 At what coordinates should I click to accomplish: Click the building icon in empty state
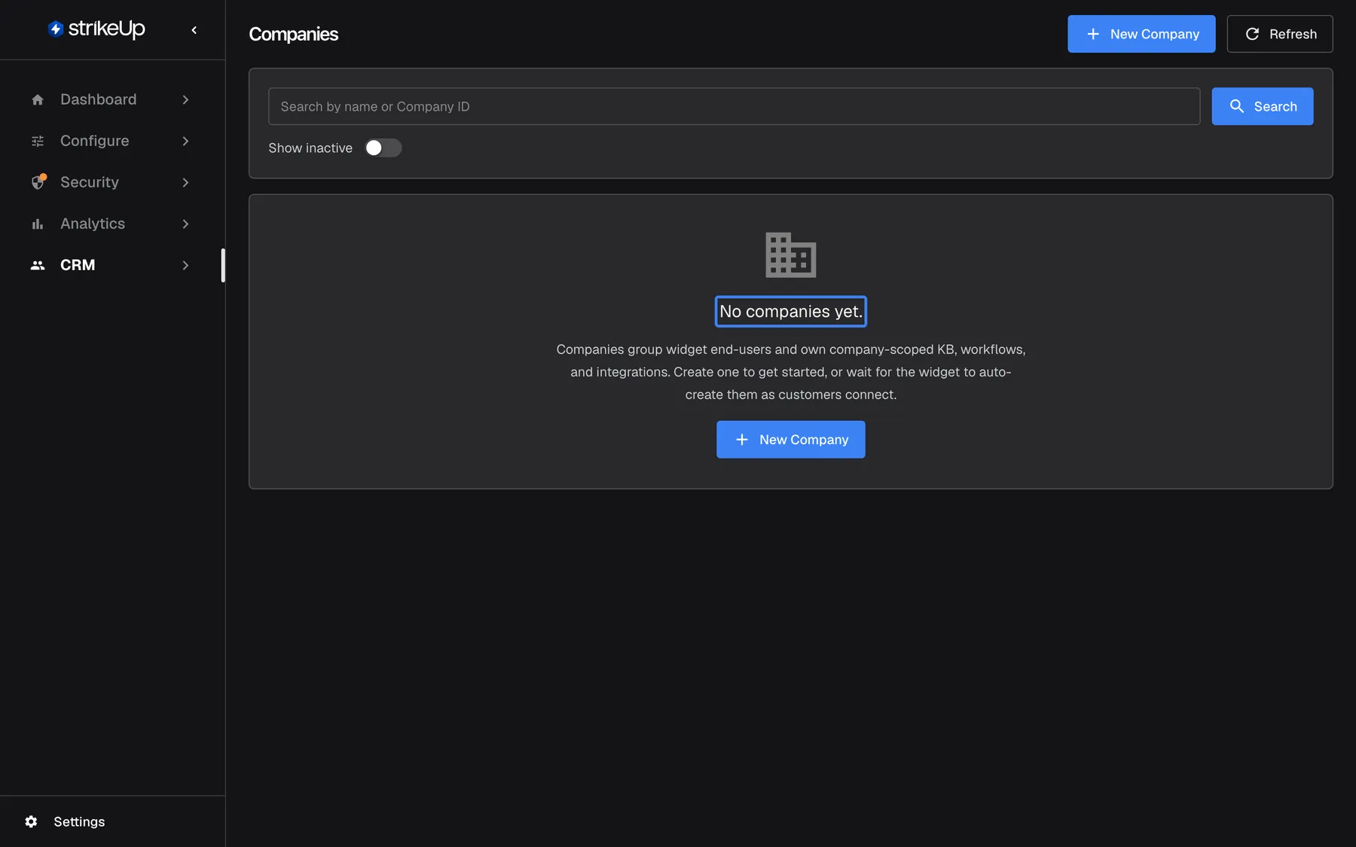point(791,254)
